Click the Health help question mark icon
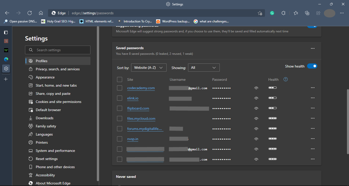Viewport: 349px width, 186px height. 286,79
